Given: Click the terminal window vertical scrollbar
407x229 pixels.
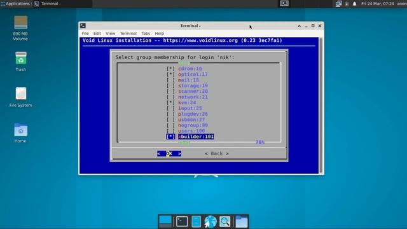Looking at the screenshot, I should pyautogui.click(x=321, y=106).
